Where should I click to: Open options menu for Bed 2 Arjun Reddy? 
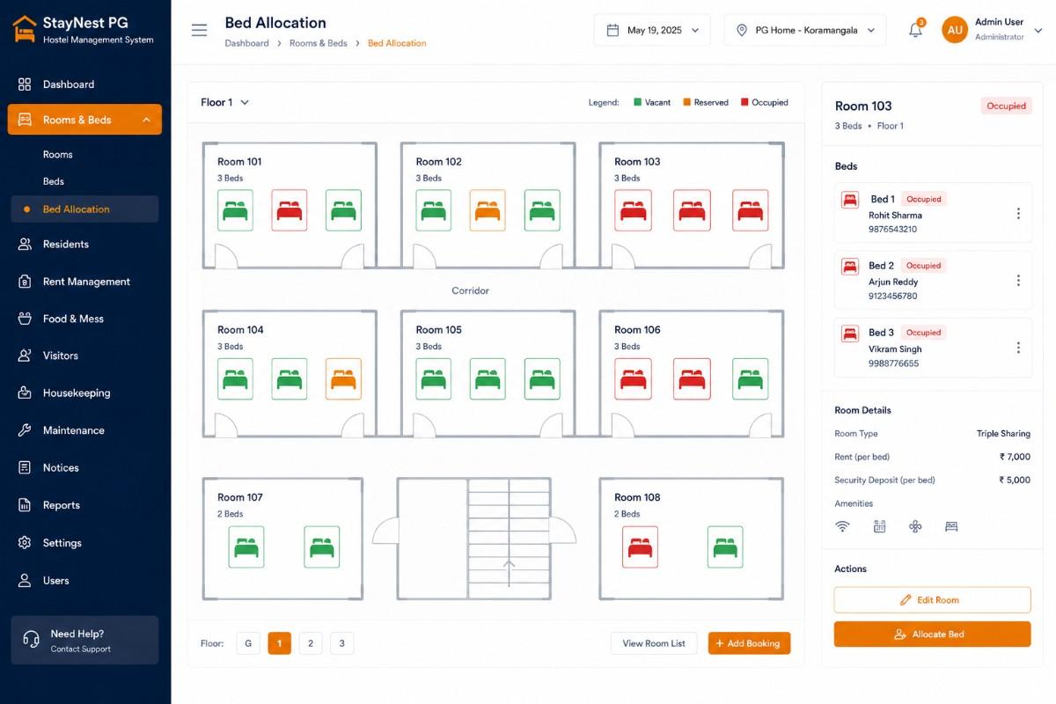[x=1018, y=281]
